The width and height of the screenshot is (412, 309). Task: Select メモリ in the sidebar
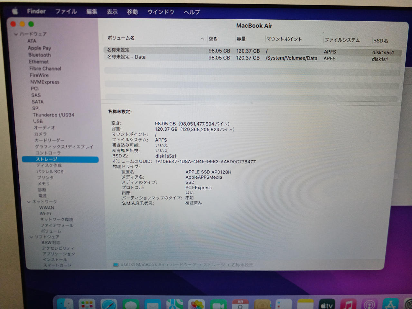click(x=43, y=183)
